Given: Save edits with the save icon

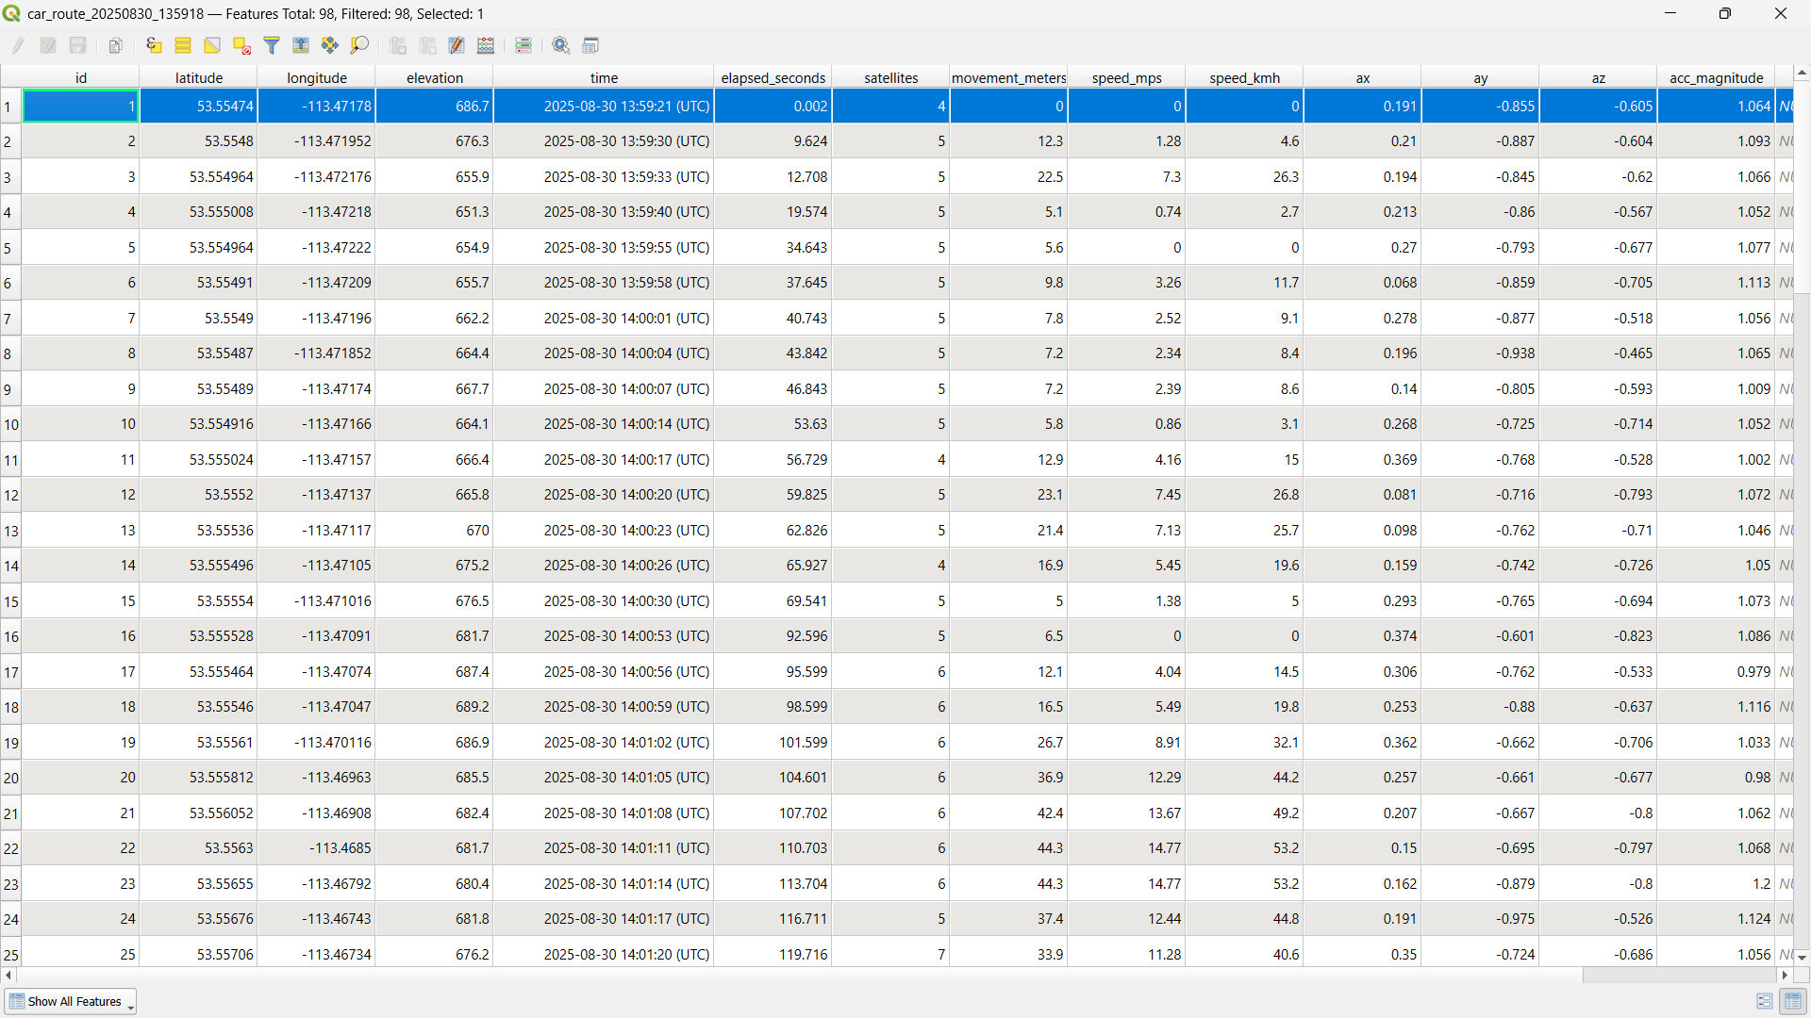Looking at the screenshot, I should tap(78, 45).
